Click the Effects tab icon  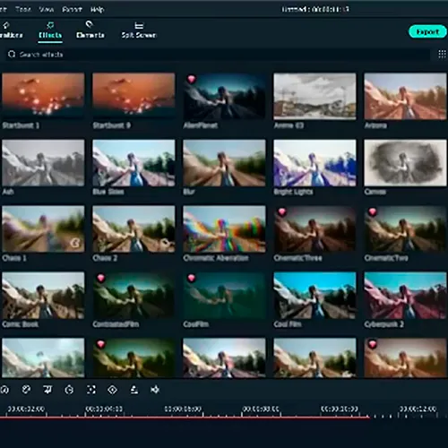tap(50, 25)
